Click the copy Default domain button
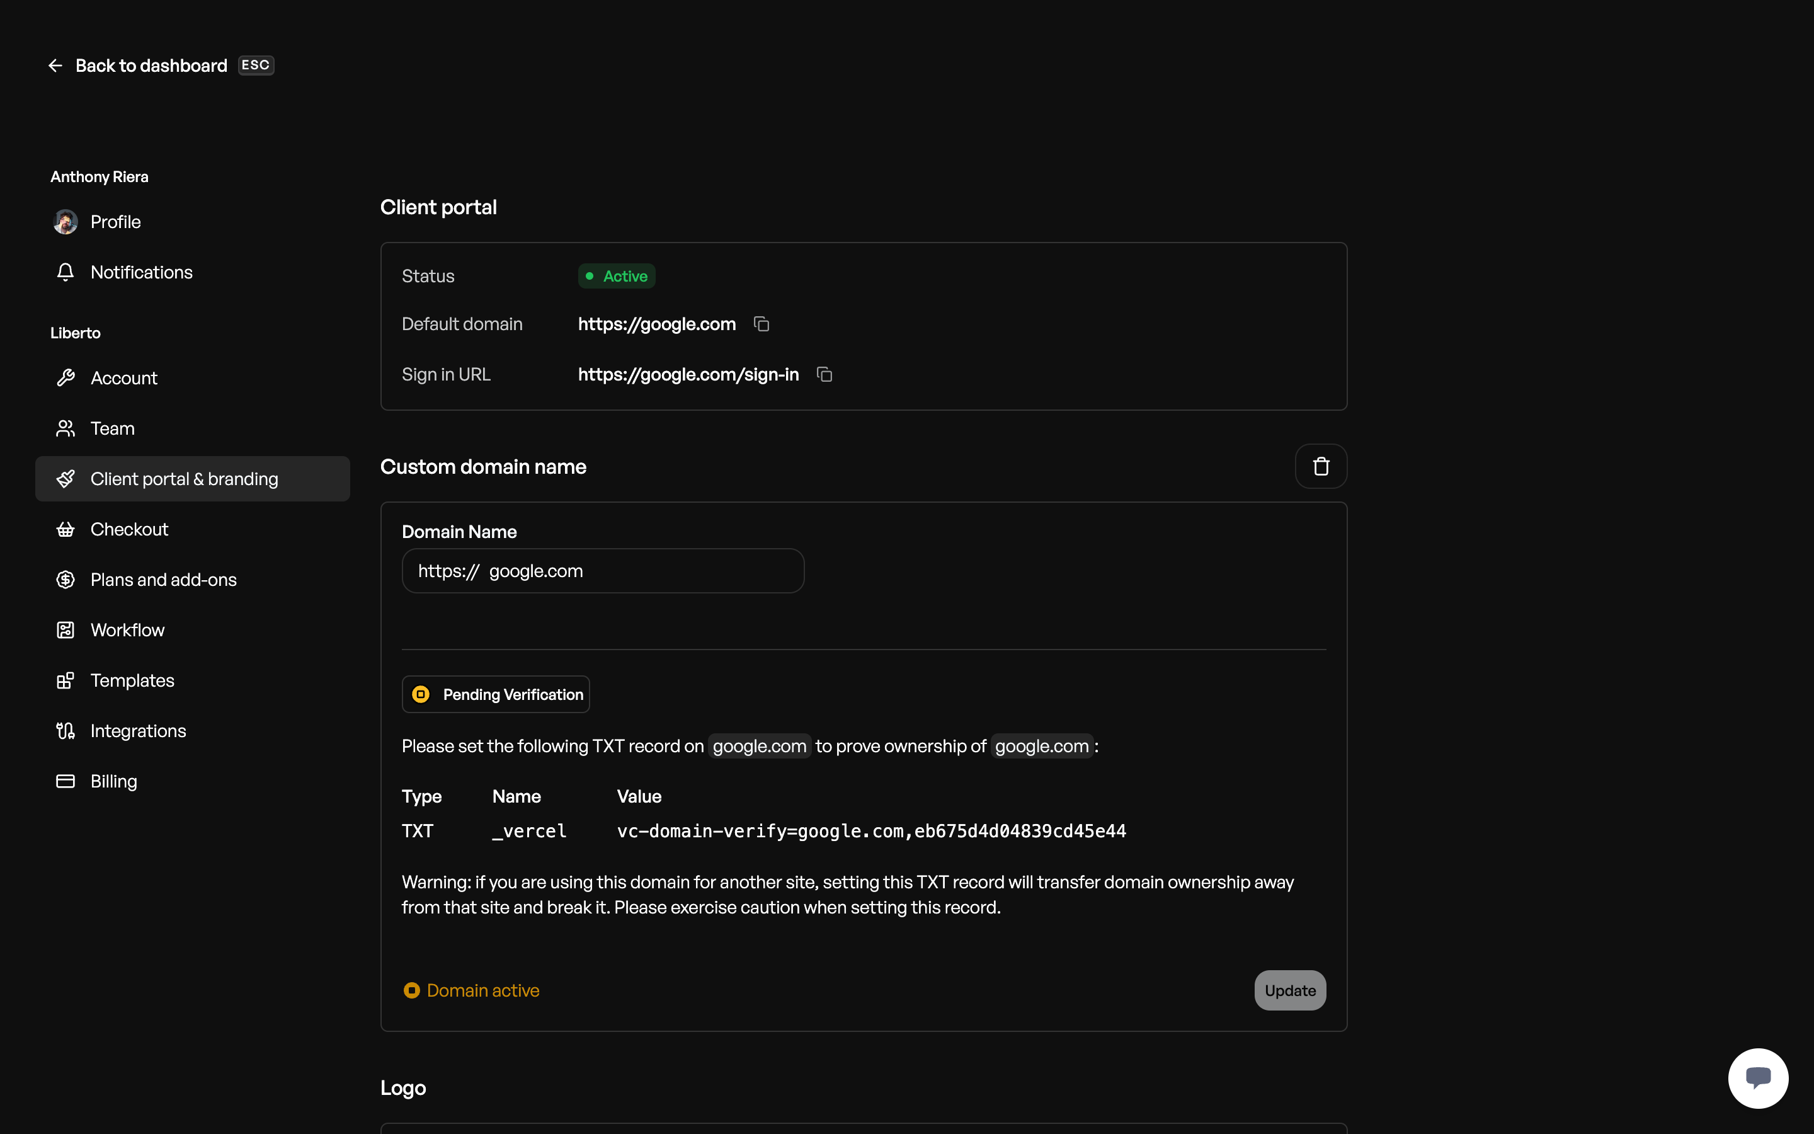 tap(760, 324)
